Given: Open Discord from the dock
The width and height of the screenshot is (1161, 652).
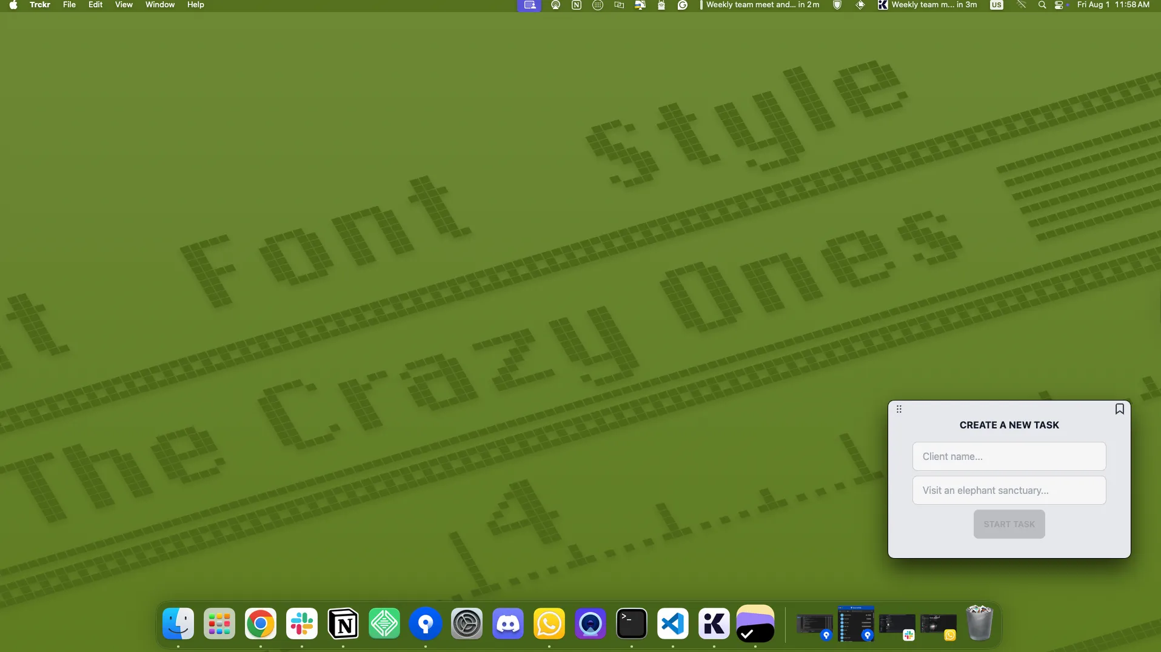Looking at the screenshot, I should click(508, 624).
